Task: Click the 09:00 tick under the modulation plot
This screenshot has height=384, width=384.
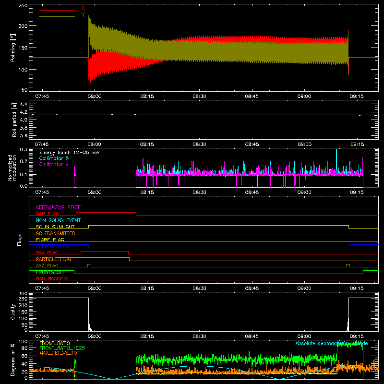Action: pos(304,192)
